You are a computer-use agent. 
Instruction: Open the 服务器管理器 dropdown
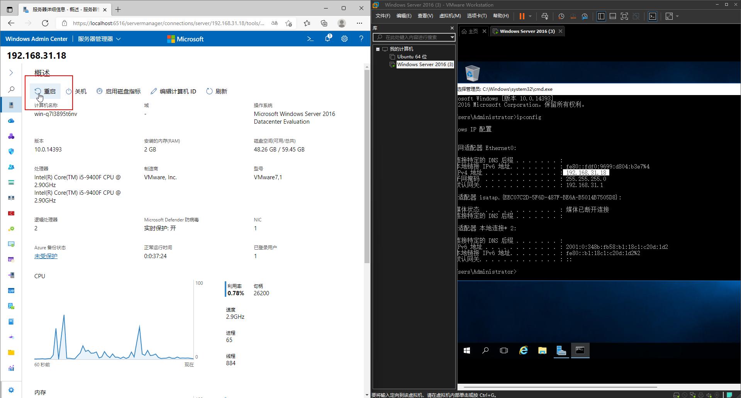(x=99, y=39)
